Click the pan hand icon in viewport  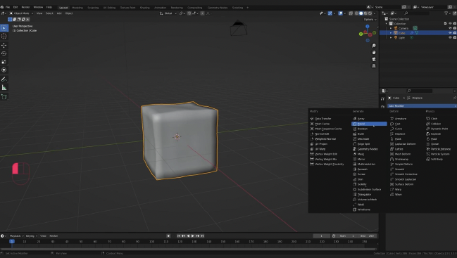point(374,52)
